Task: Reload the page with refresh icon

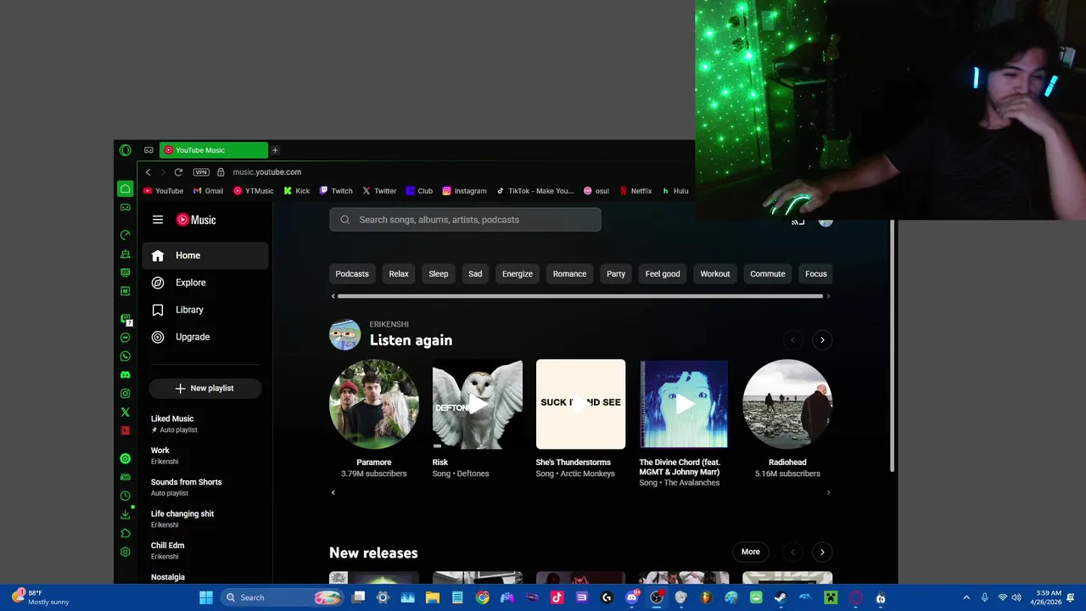Action: [x=178, y=172]
